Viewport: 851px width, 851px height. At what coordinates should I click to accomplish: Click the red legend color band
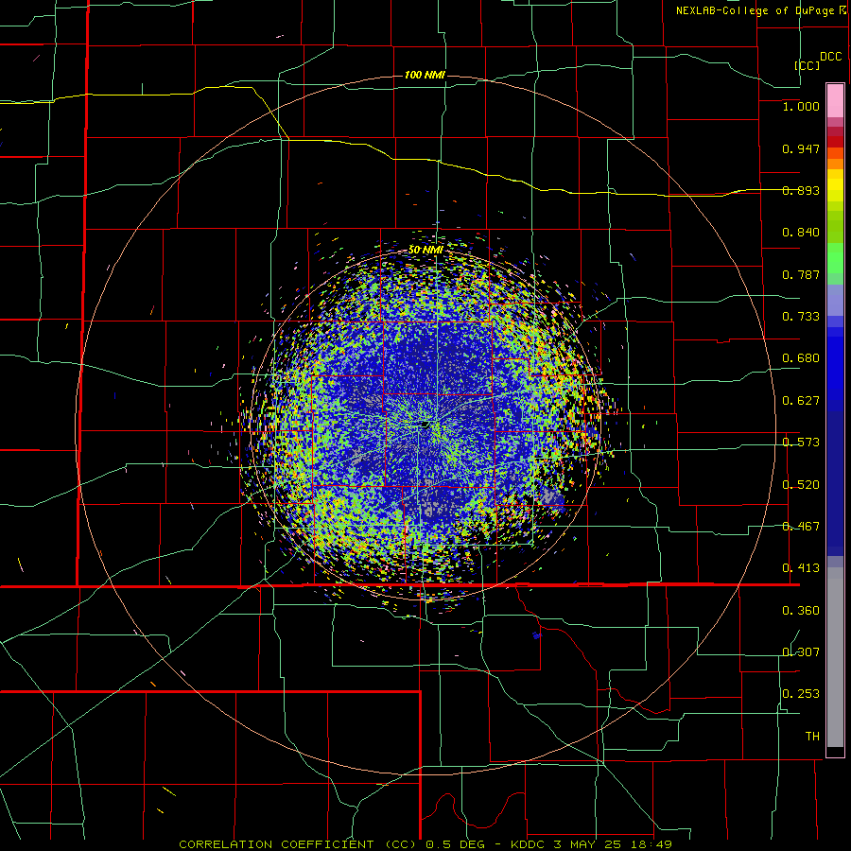pyautogui.click(x=835, y=141)
